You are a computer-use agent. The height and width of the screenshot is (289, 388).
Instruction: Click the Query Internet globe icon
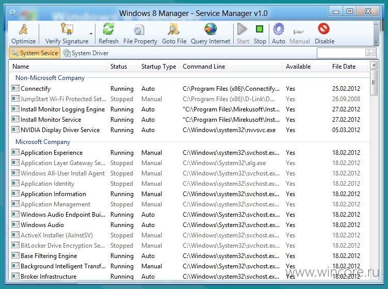tap(211, 29)
